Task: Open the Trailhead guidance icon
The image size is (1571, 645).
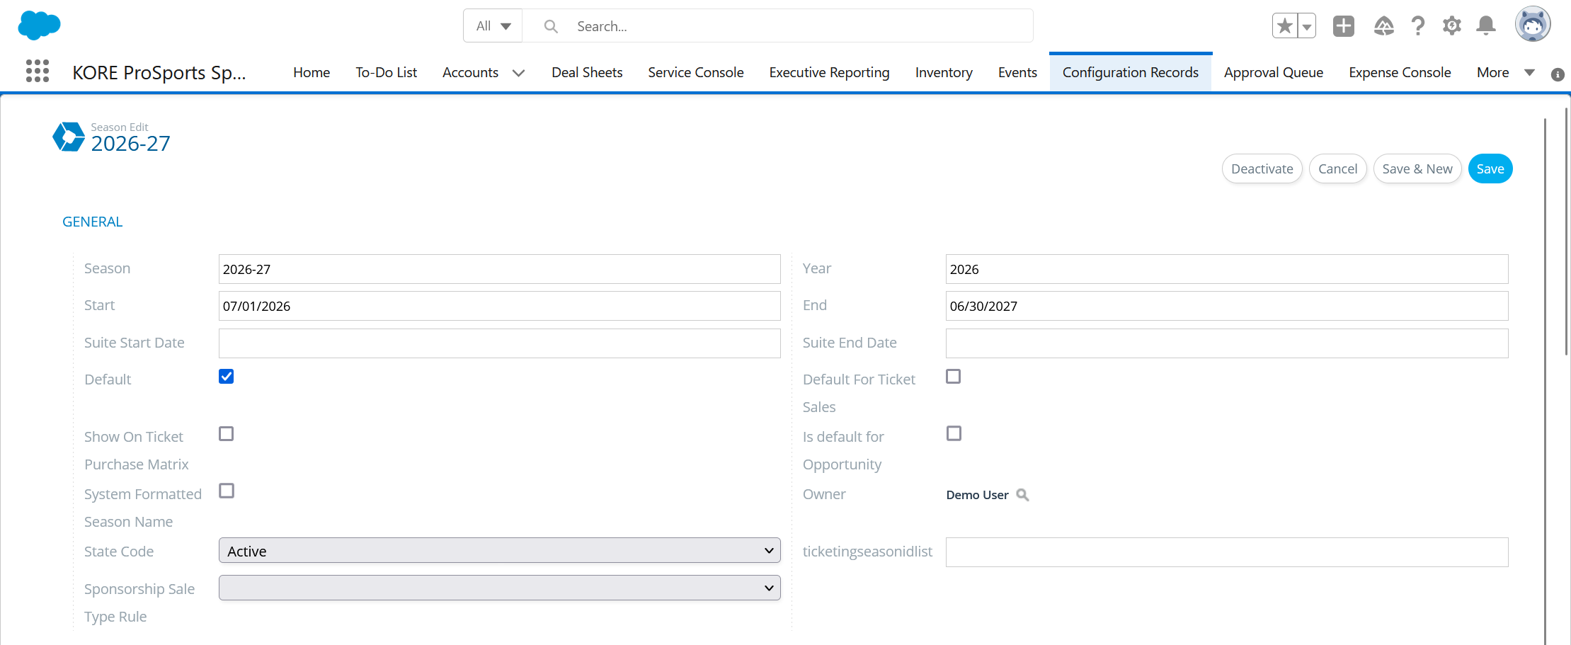Action: 1383,26
